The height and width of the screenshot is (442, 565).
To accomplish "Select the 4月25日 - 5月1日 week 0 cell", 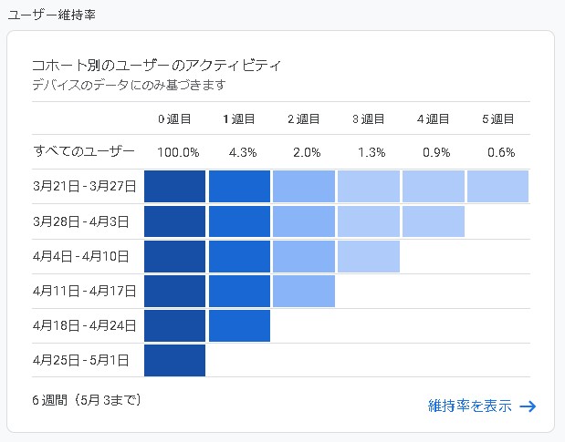I will [x=174, y=360].
